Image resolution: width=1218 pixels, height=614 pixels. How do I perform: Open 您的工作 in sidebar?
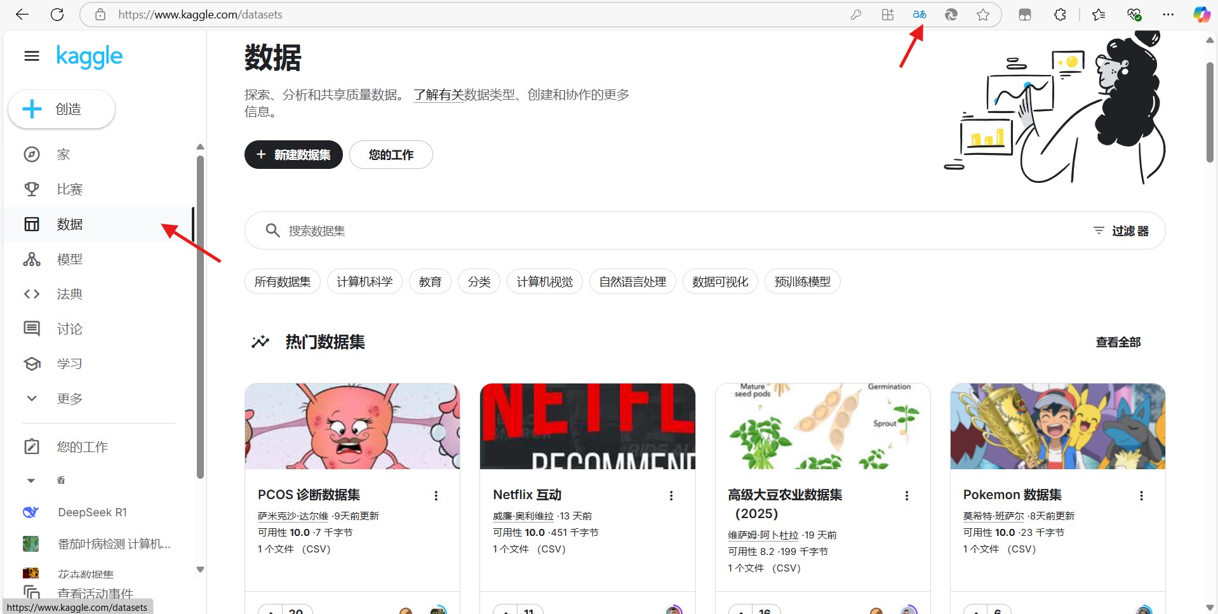click(98, 447)
